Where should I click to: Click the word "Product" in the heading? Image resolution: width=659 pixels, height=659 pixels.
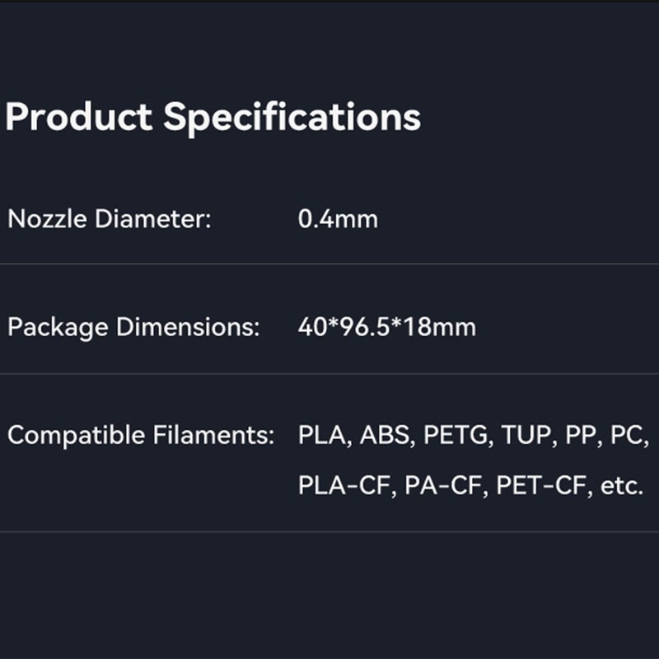(x=79, y=117)
